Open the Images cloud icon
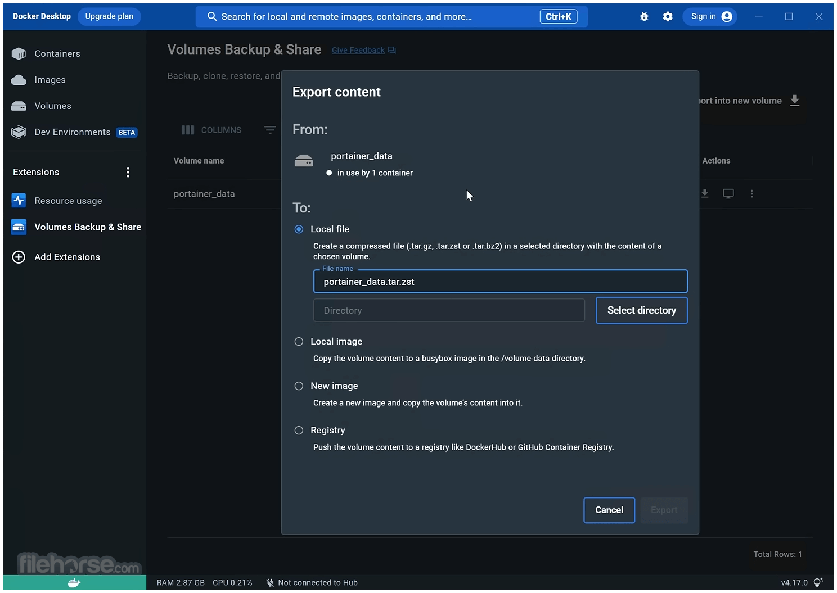The height and width of the screenshot is (593, 837). tap(19, 80)
